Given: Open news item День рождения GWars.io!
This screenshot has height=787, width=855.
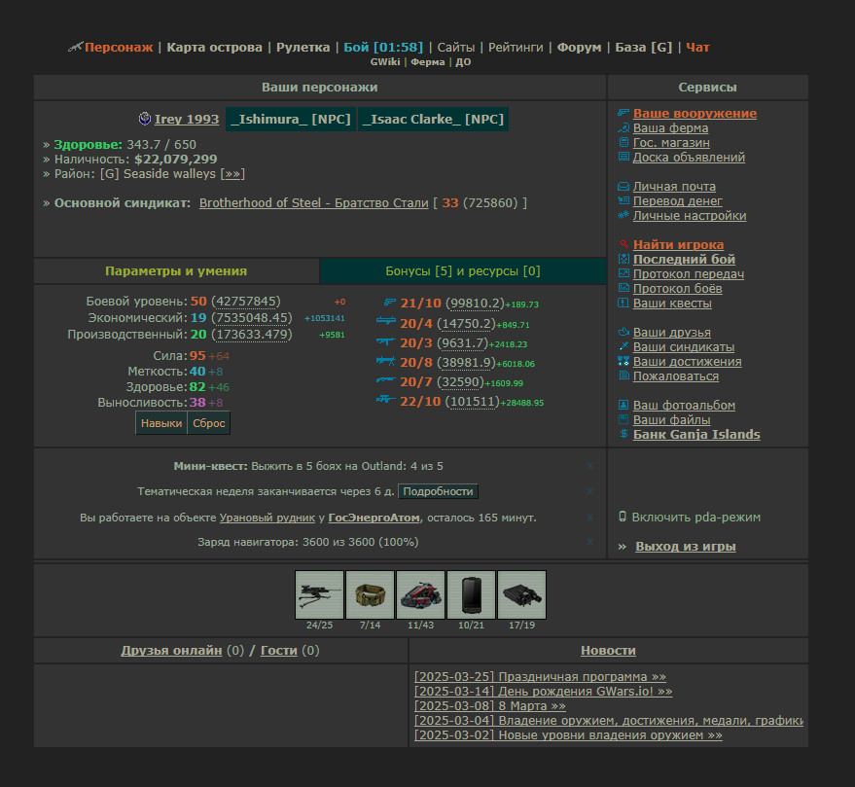Looking at the screenshot, I should coord(543,691).
